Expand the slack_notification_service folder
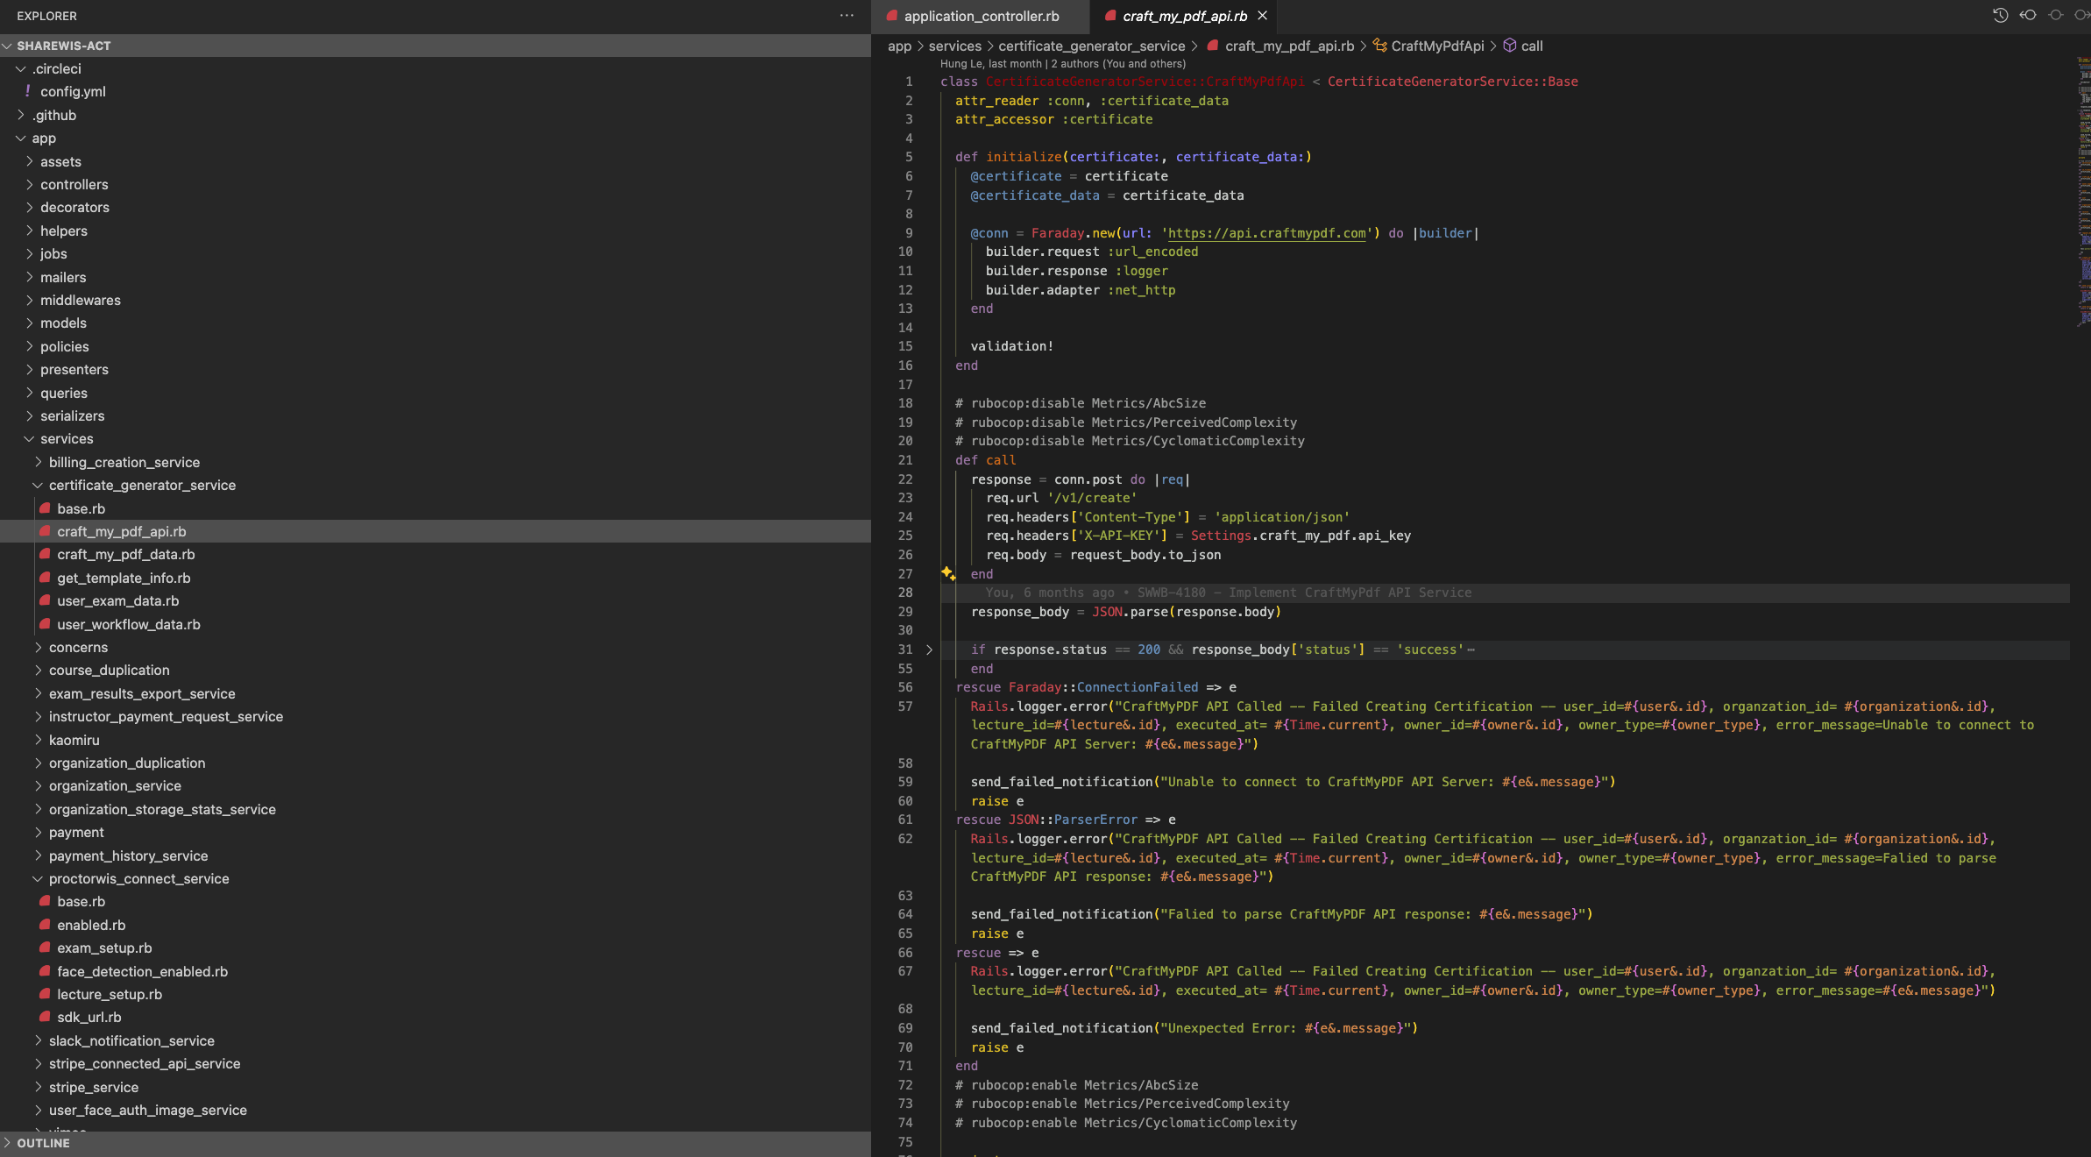The width and height of the screenshot is (2091, 1157). [436, 1040]
